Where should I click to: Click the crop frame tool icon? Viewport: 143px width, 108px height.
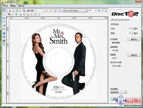(4, 44)
